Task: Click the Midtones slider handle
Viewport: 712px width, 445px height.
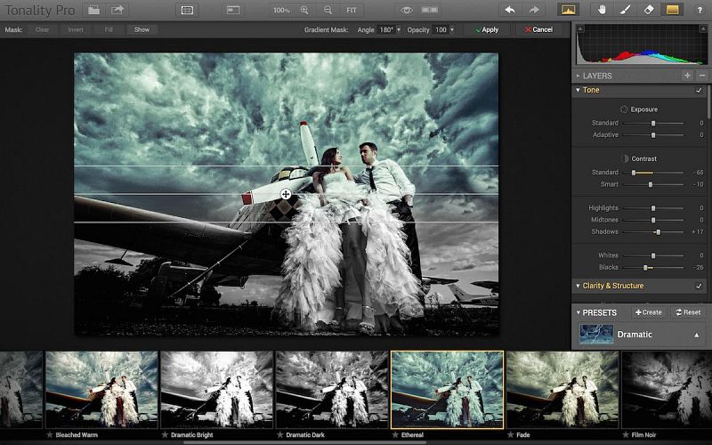Action: tap(653, 220)
